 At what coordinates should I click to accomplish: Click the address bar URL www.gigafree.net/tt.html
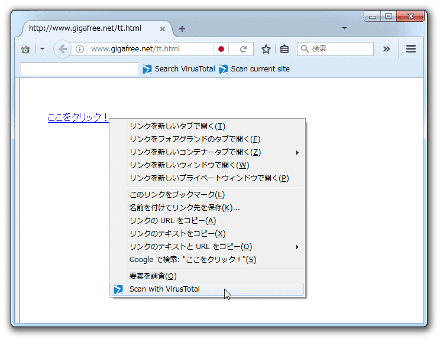click(135, 49)
